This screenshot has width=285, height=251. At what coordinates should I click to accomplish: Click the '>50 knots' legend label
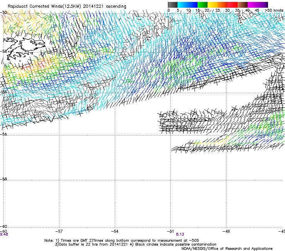[274, 10]
